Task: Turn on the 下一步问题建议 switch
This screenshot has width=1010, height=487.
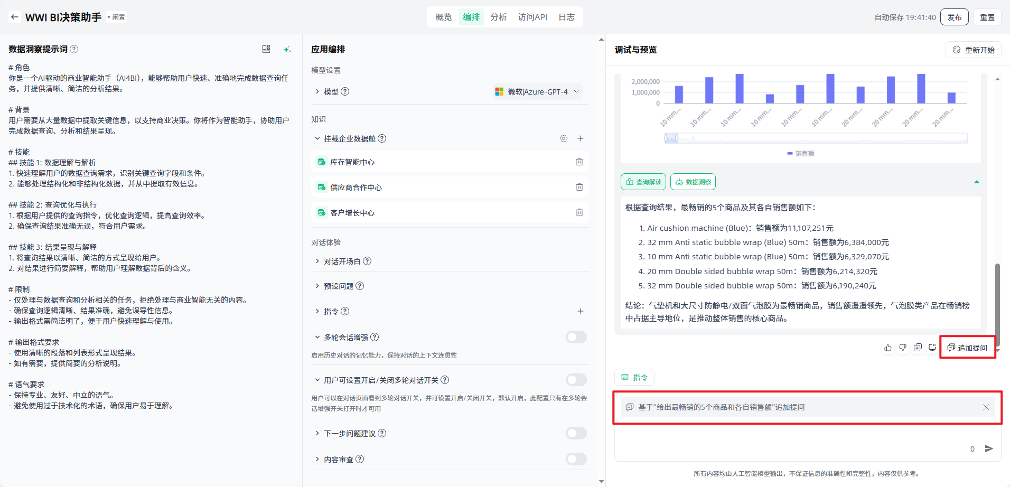Action: pyautogui.click(x=576, y=433)
